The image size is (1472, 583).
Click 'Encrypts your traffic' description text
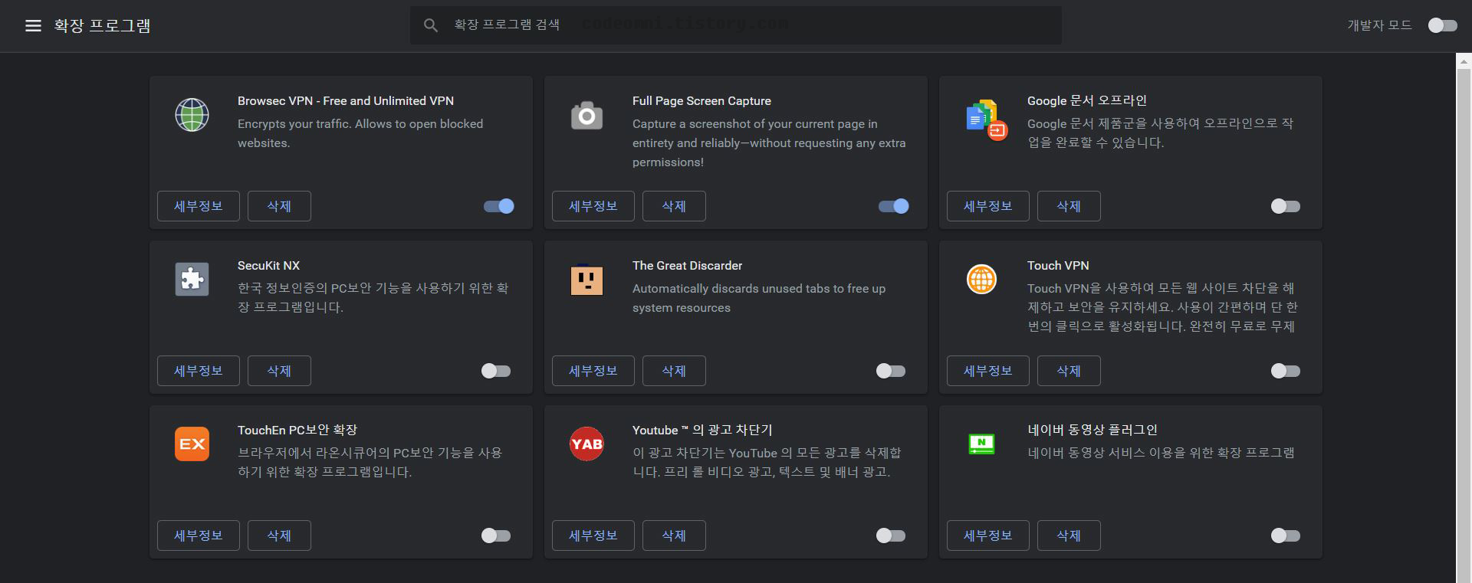[360, 133]
